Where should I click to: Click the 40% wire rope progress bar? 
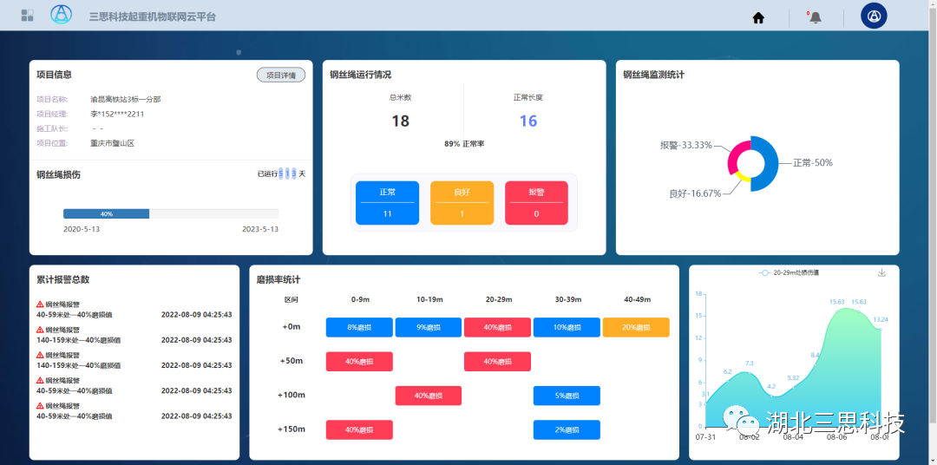tap(106, 213)
